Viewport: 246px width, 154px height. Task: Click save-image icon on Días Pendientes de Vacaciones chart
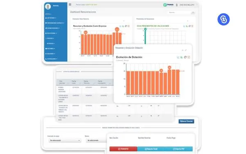point(192,26)
